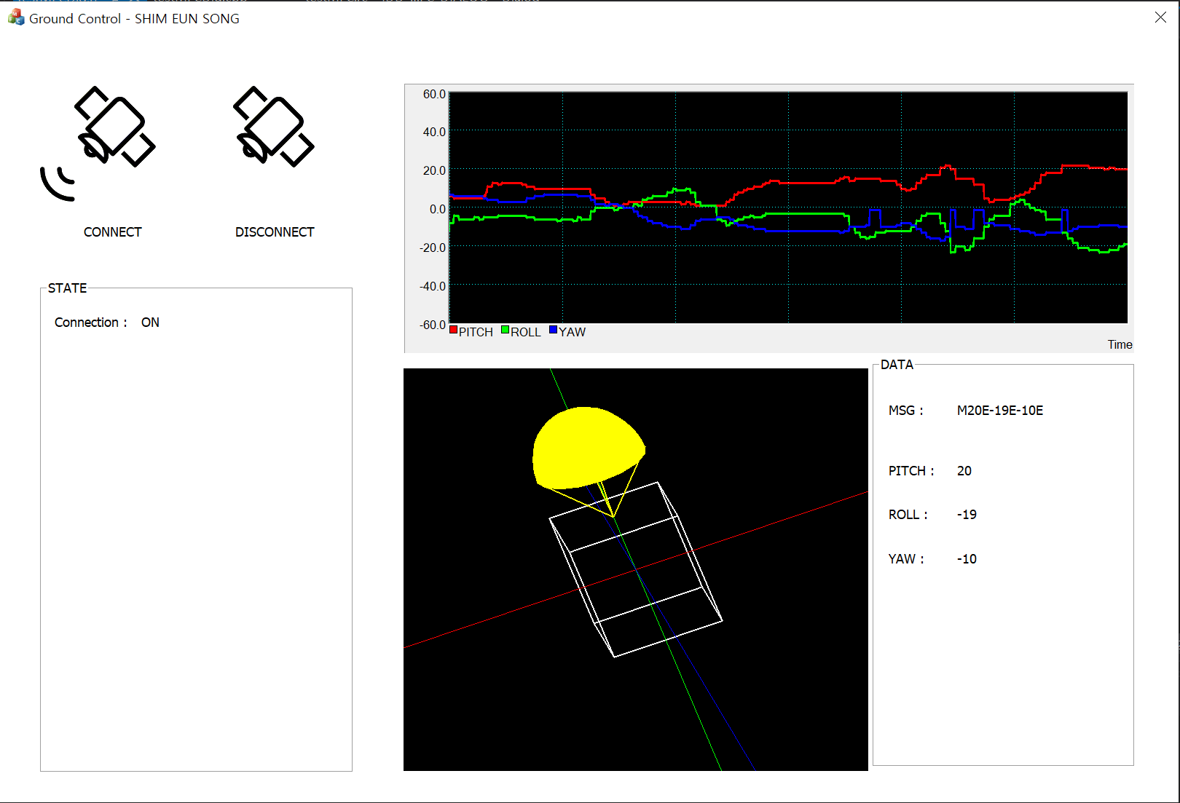Click the PITCH value 20
This screenshot has height=803, width=1180.
(964, 471)
